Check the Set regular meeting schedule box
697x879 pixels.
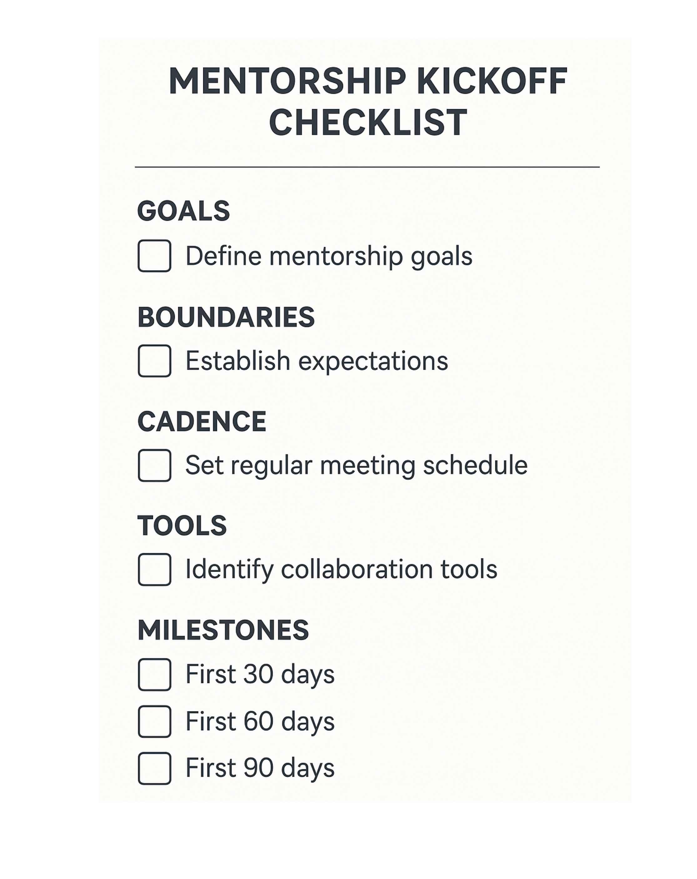pos(154,465)
